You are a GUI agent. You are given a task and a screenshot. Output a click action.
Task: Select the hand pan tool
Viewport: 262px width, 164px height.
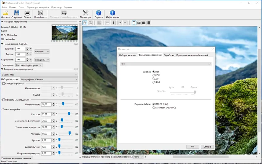click(x=84, y=23)
